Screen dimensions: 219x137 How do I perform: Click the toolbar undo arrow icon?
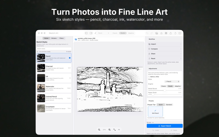147,33
